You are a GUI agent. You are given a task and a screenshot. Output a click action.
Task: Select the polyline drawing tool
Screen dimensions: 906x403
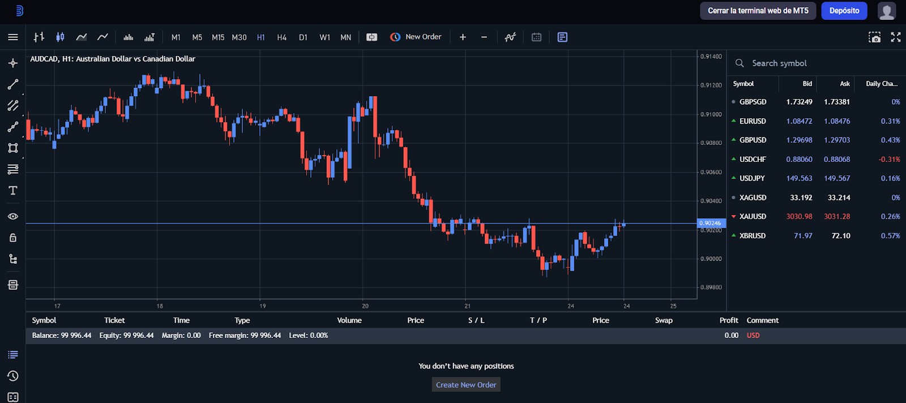coord(13,127)
